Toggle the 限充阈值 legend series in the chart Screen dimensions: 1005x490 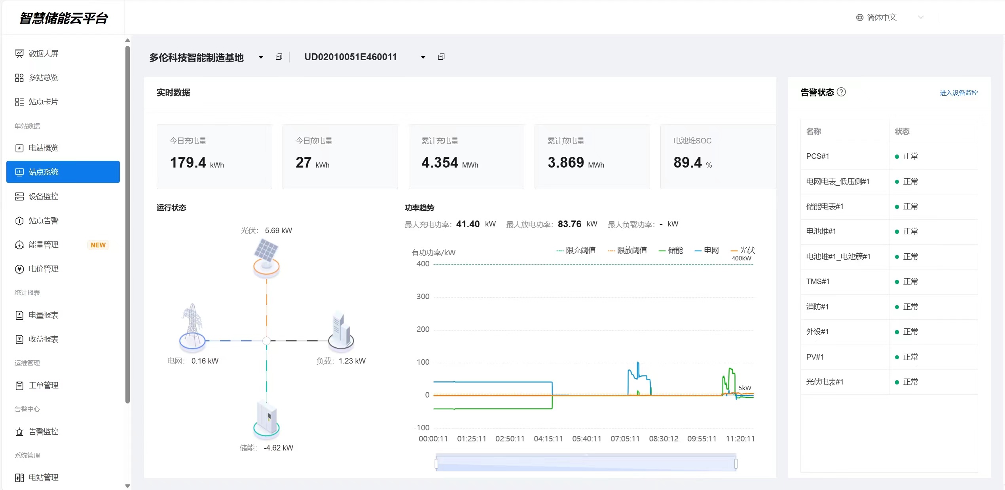pos(576,251)
